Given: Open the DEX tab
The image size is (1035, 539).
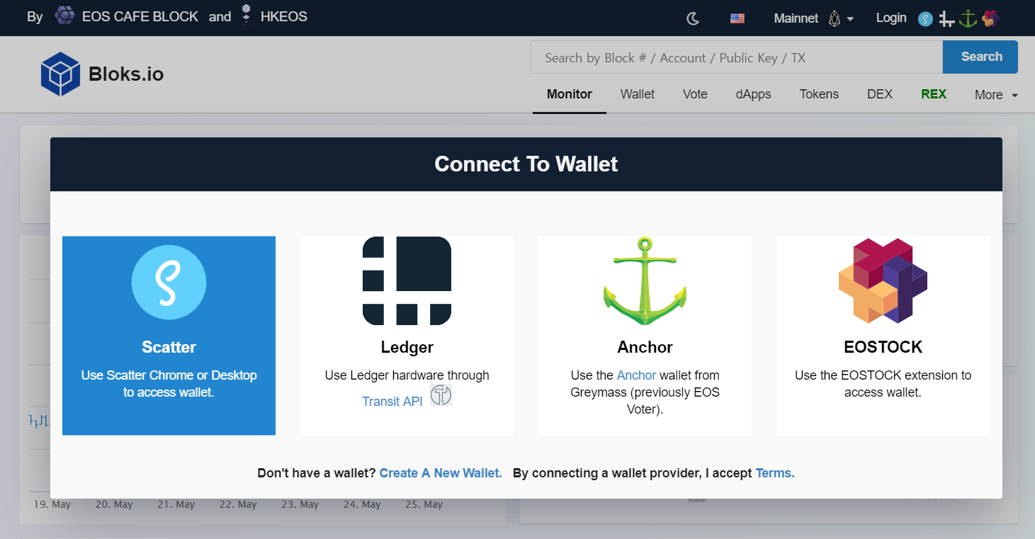Looking at the screenshot, I should coord(880,94).
